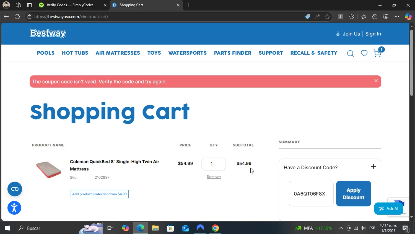Image resolution: width=415 pixels, height=234 pixels.
Task: Open Microsoft Store from the taskbar
Action: pyautogui.click(x=170, y=228)
